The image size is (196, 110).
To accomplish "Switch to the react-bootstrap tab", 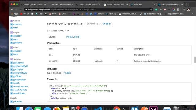I will tap(170, 5).
